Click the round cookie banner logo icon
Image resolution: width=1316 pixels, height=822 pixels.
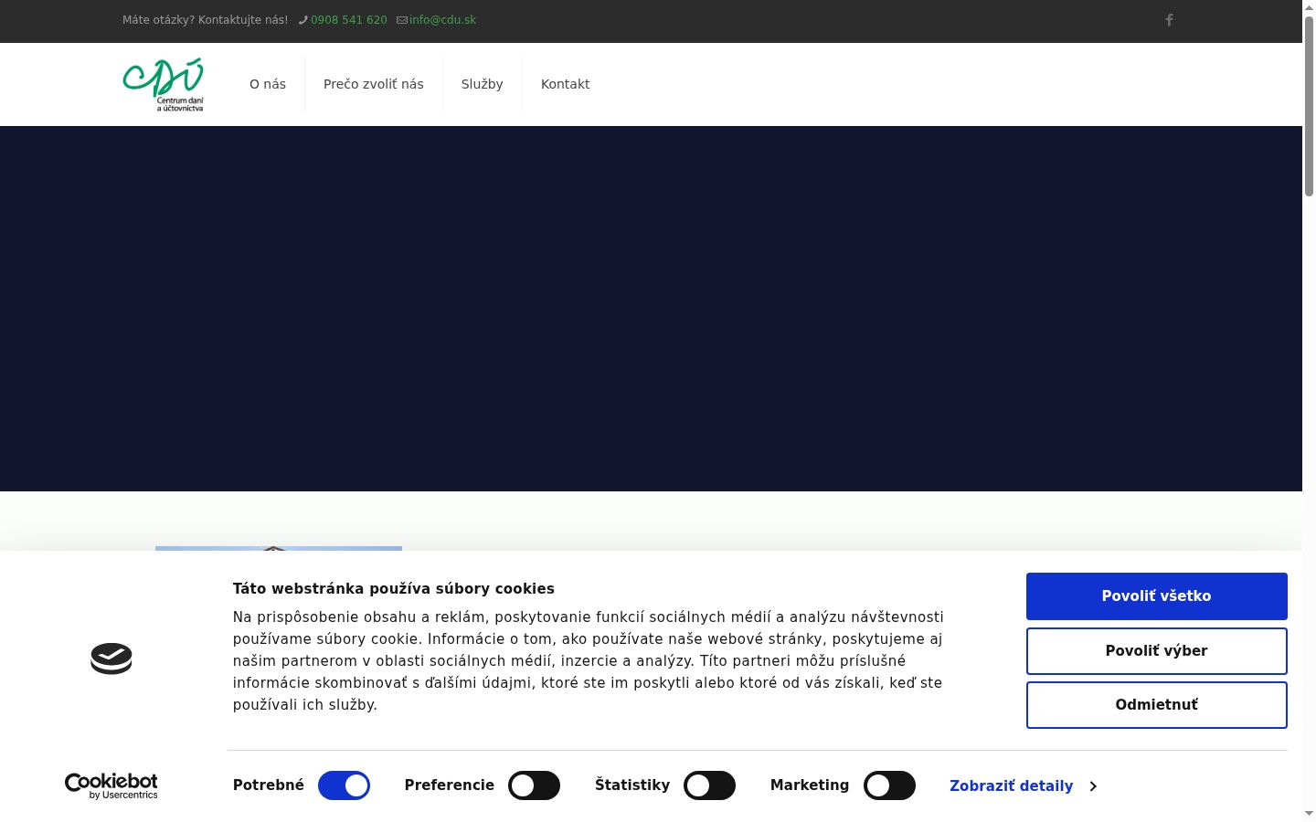pyautogui.click(x=111, y=659)
